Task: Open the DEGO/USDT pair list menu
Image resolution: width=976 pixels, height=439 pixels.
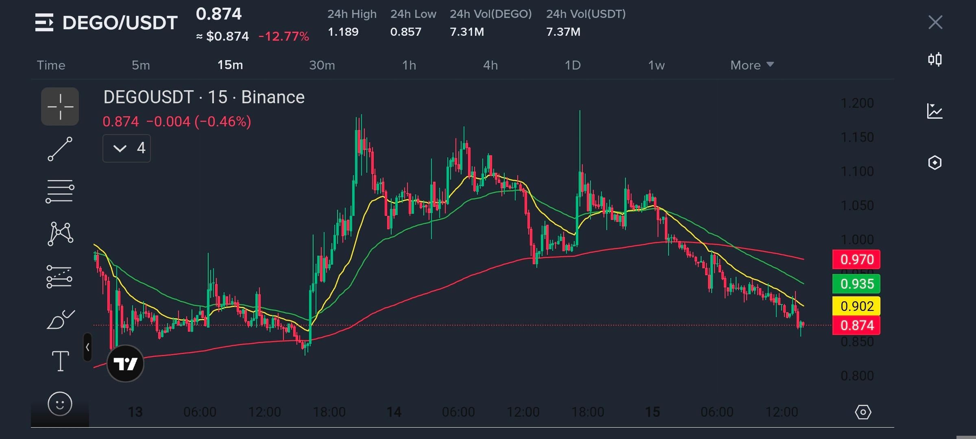Action: pos(44,22)
